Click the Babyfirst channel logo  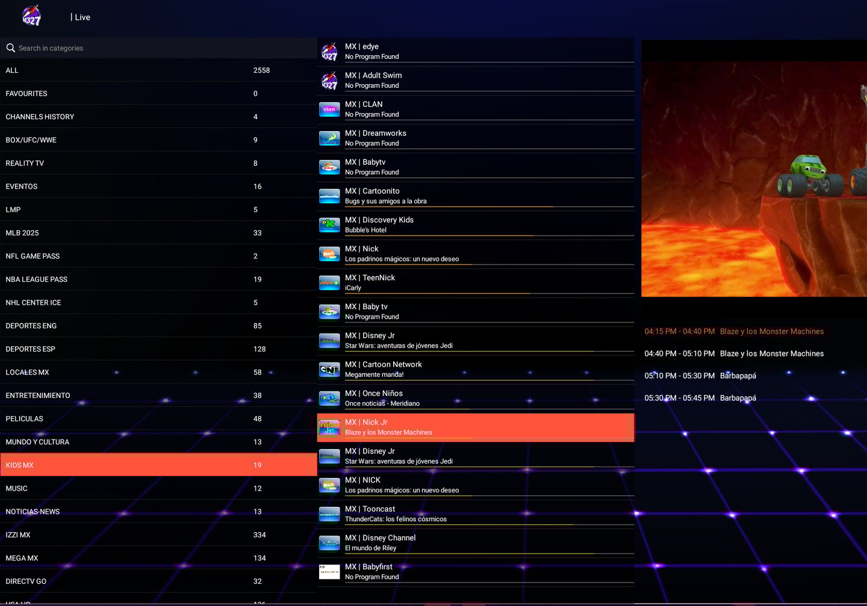329,572
